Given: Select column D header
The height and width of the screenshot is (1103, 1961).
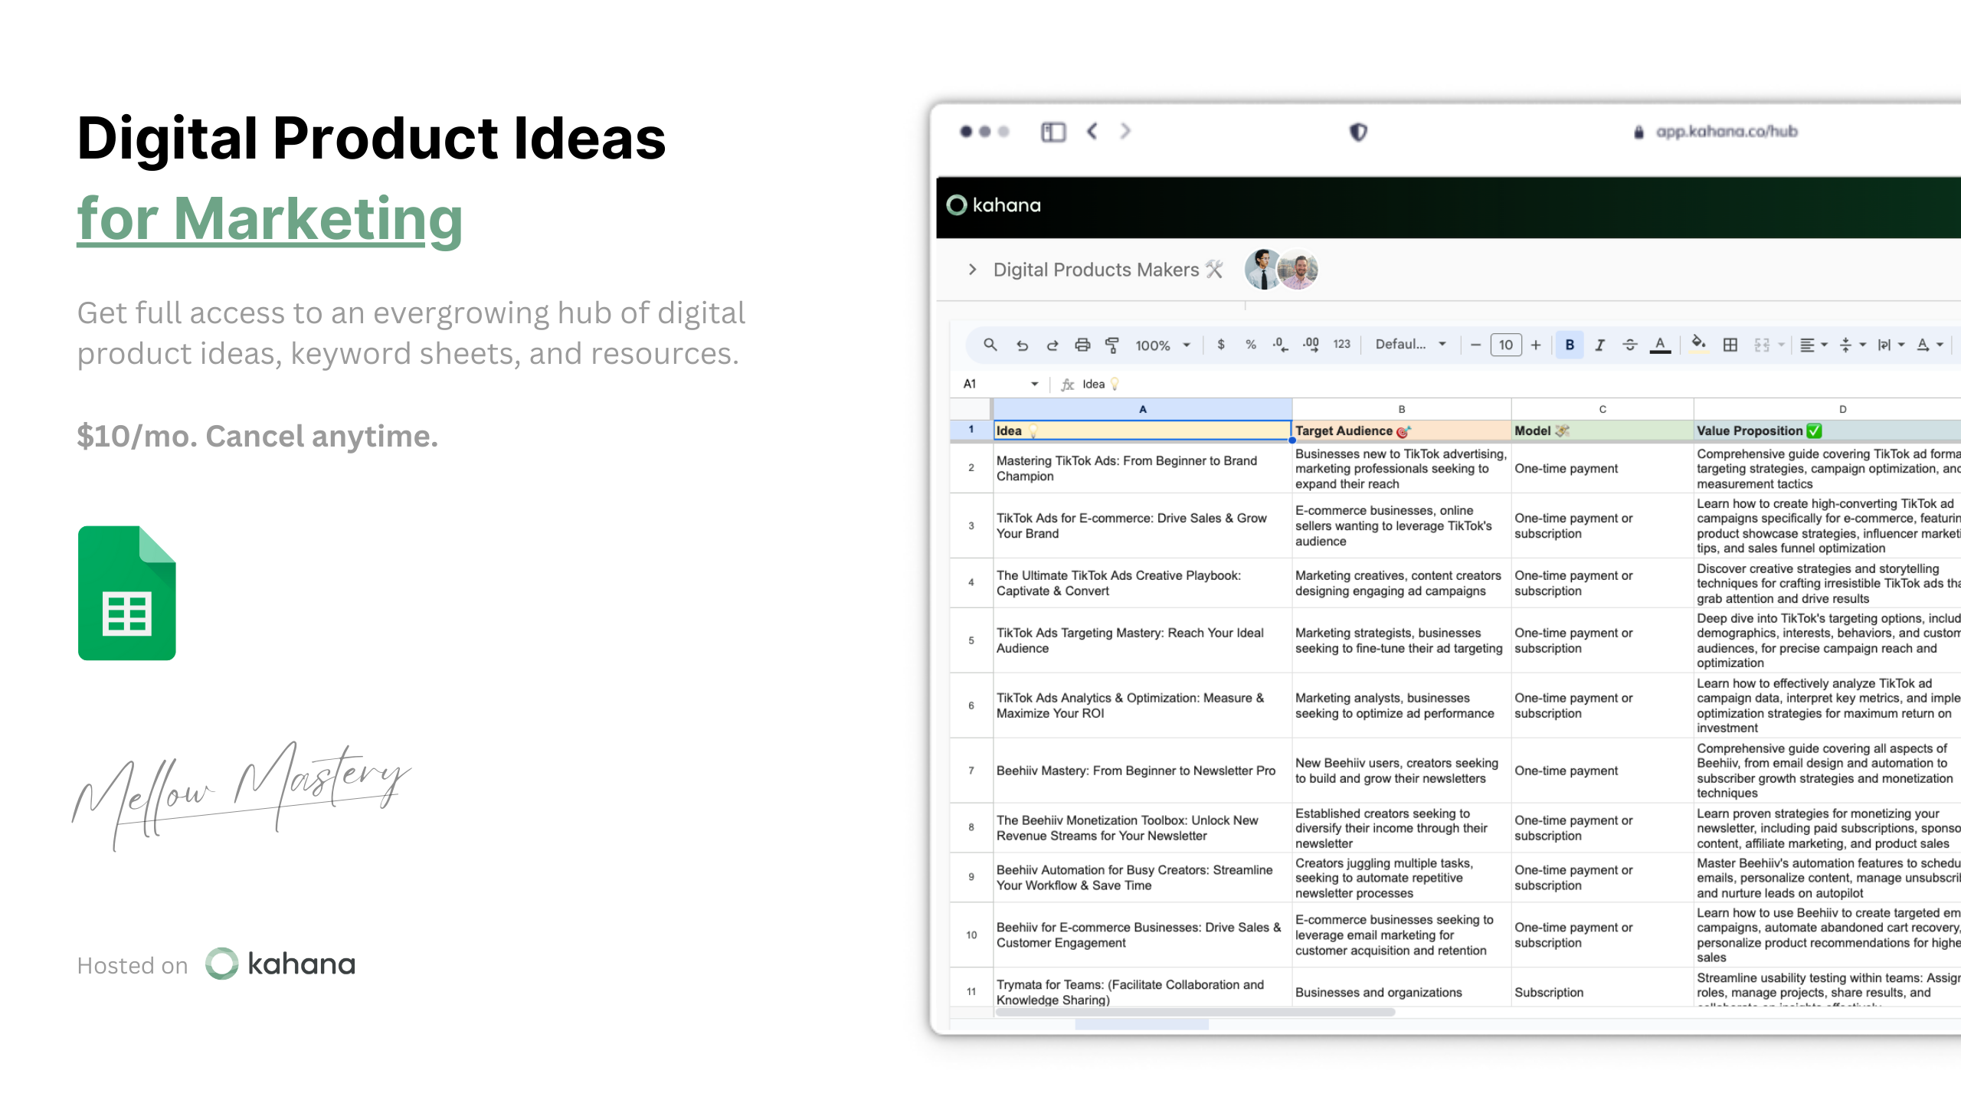Looking at the screenshot, I should (1827, 409).
